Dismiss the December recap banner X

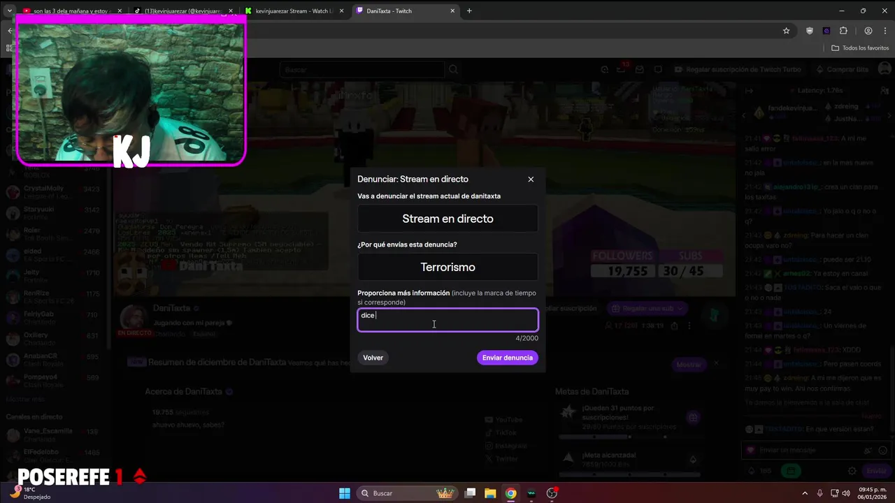(x=716, y=363)
